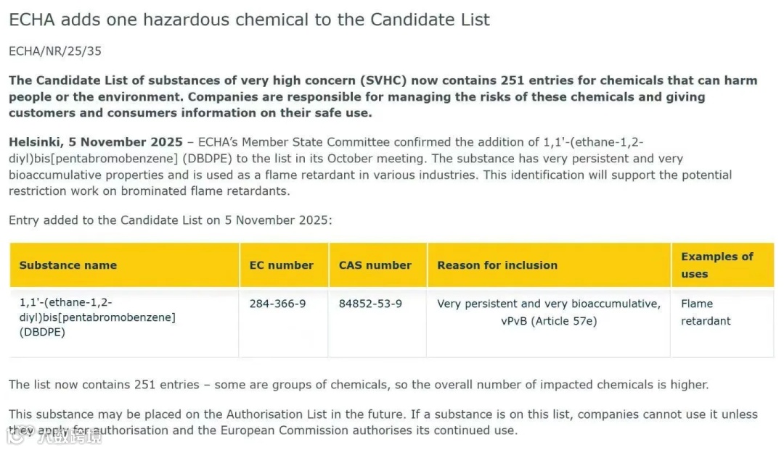This screenshot has width=784, height=450.
Task: Click the "EC number" column header
Action: [x=282, y=265]
